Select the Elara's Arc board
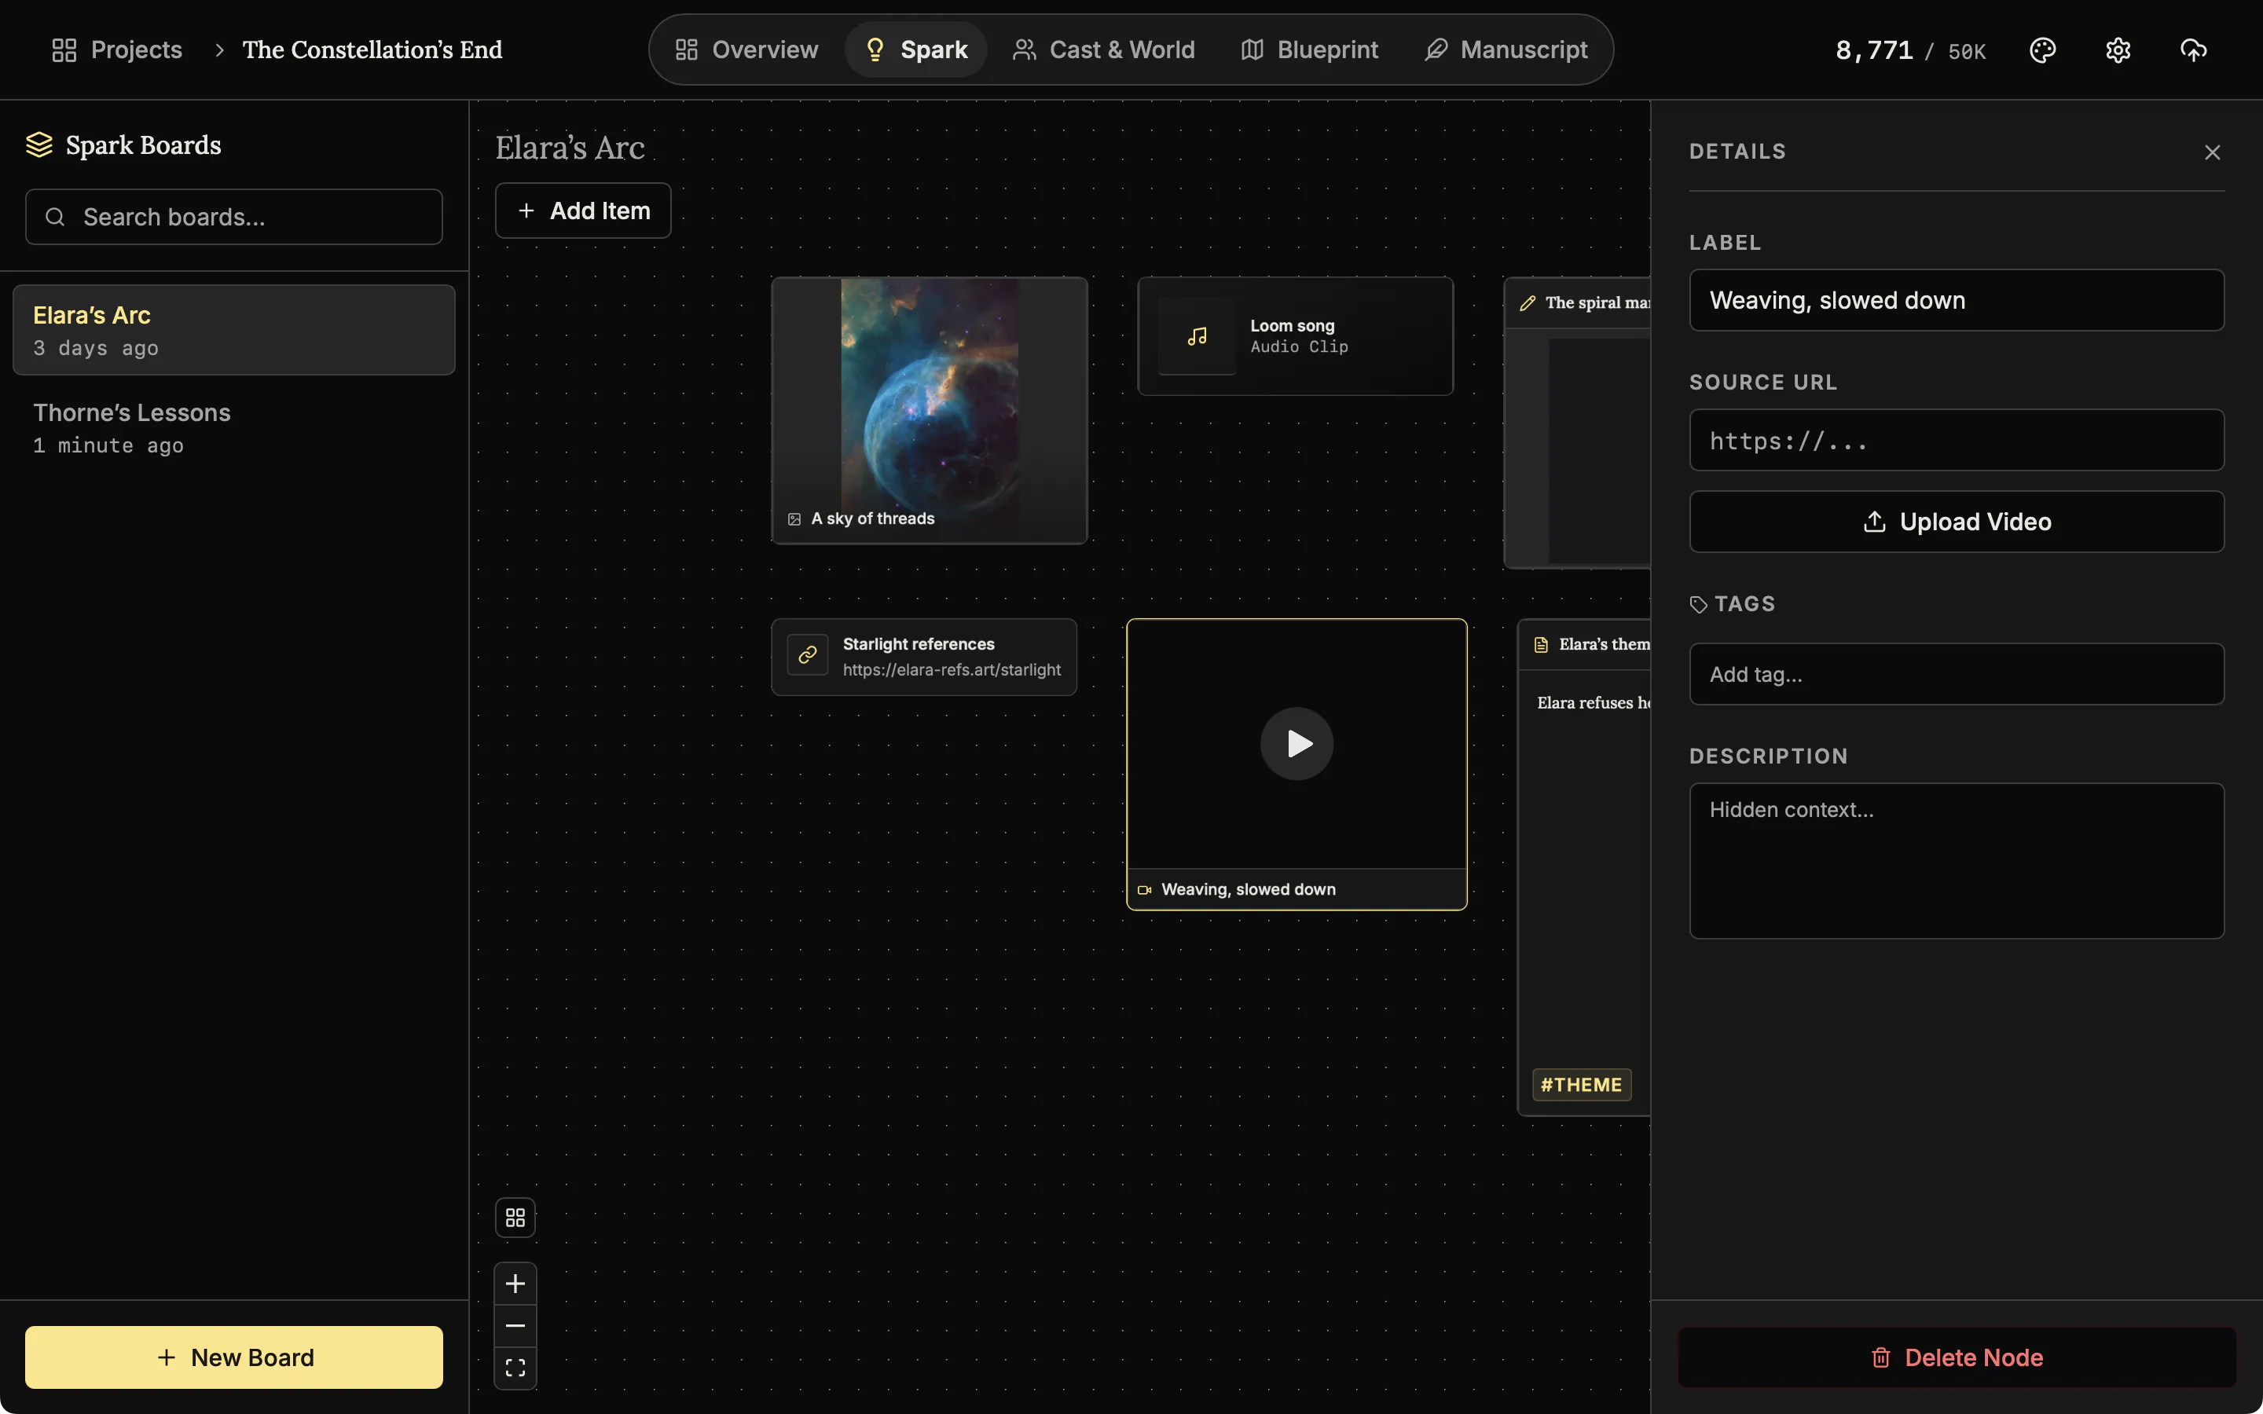The image size is (2263, 1414). coord(234,330)
